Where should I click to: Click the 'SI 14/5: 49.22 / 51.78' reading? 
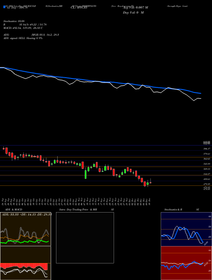click(x=33, y=25)
